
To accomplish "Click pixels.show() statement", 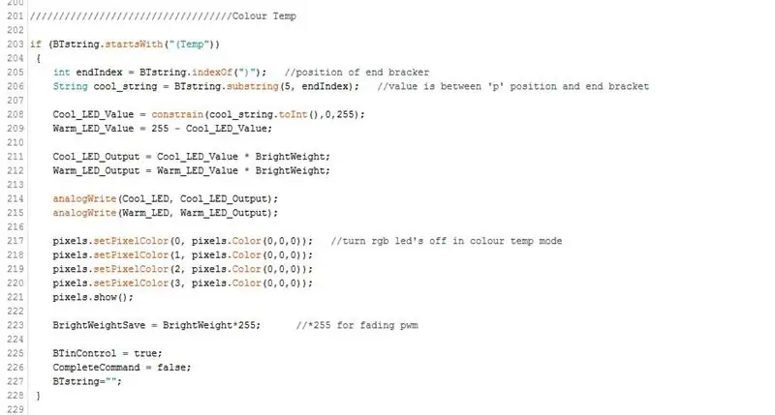I will pyautogui.click(x=93, y=298).
